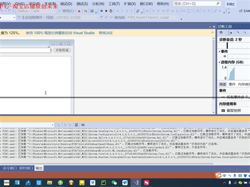Click the text box beside 开始检索

[x=25, y=50]
